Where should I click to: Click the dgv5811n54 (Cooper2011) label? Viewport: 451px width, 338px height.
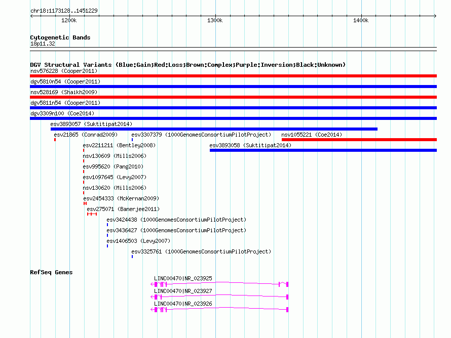[x=65, y=103]
